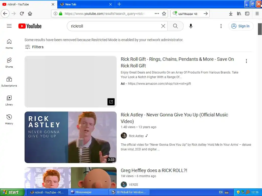
Task: Open the amazon.com rick+roll+gift ad URL
Action: pos(159,84)
